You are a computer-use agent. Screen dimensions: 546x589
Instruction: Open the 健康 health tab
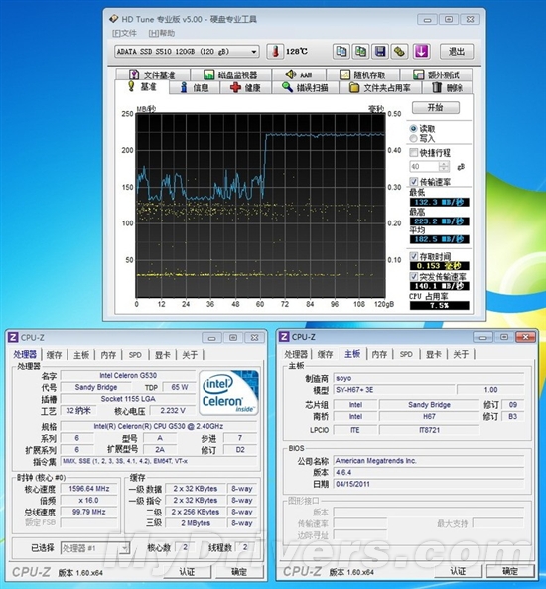(x=245, y=87)
